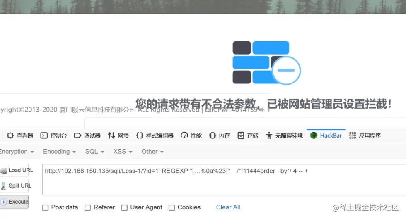Expand the Other dropdown menu
Viewport: 406px width, 219px height.
pos(152,152)
